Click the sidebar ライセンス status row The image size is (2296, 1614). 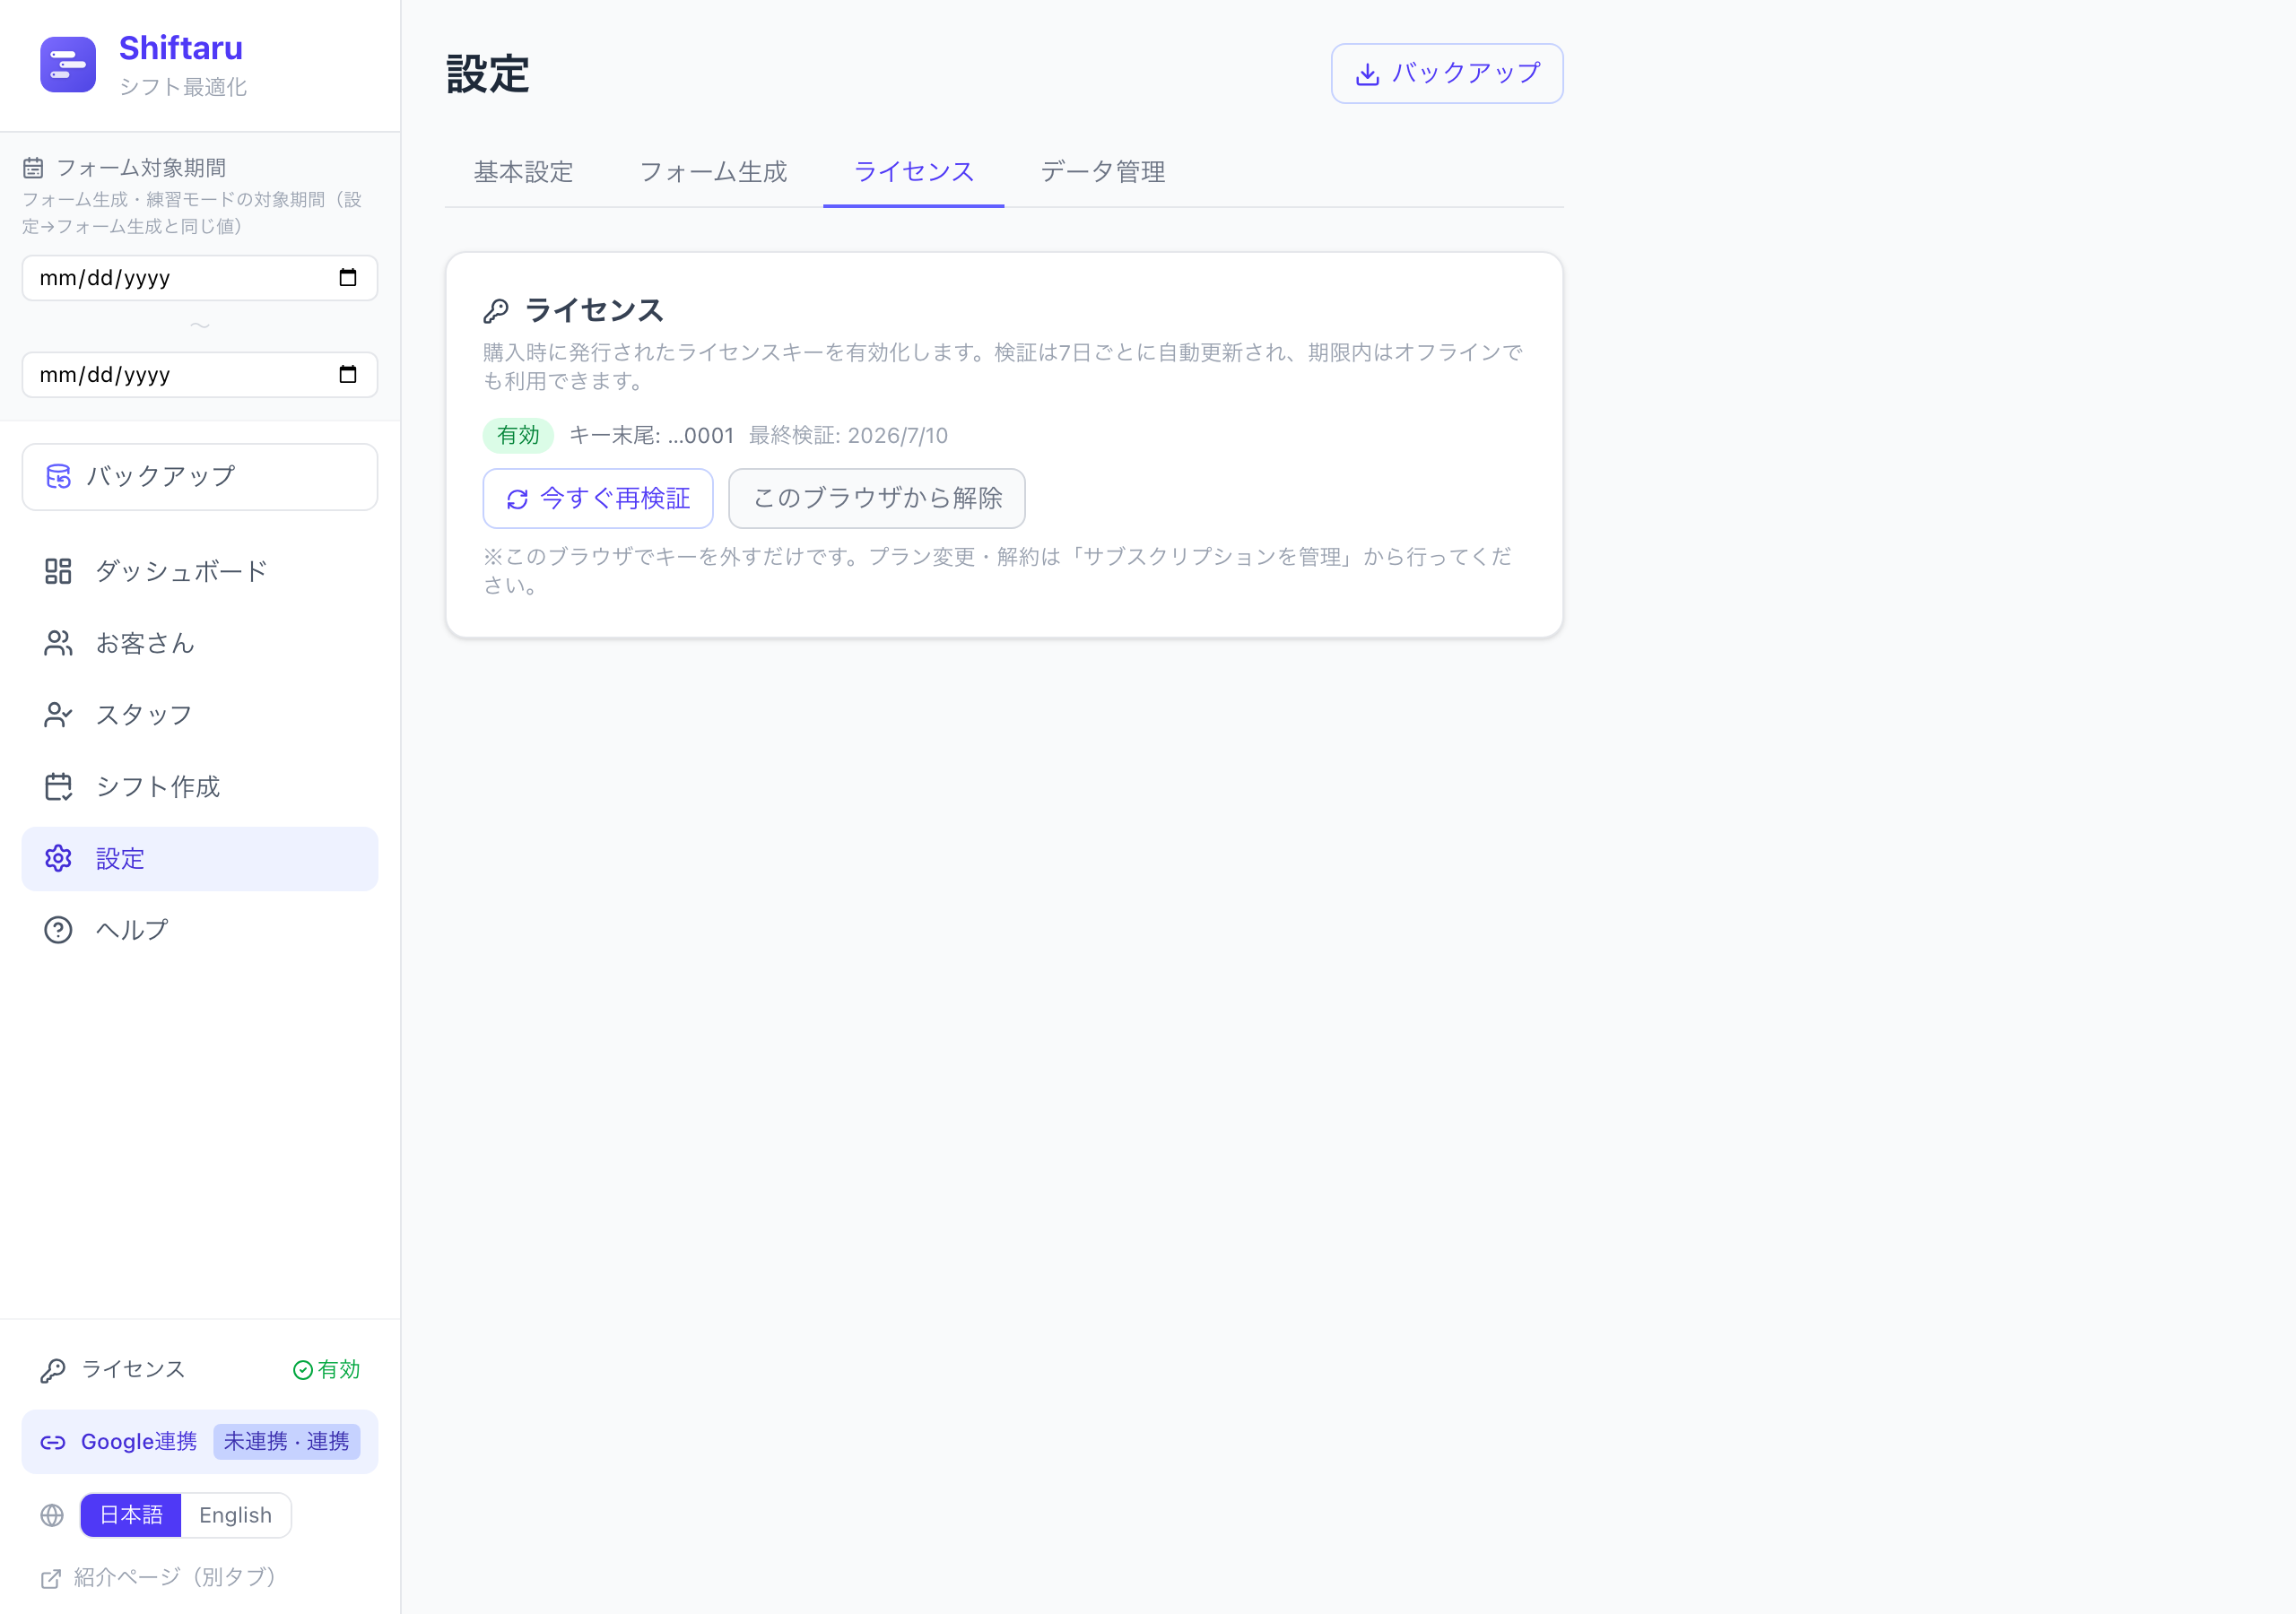pyautogui.click(x=200, y=1370)
